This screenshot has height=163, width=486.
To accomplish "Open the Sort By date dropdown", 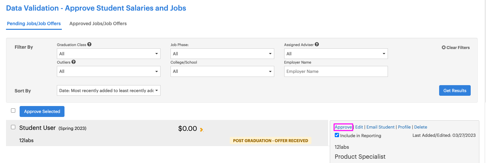I will click(109, 90).
